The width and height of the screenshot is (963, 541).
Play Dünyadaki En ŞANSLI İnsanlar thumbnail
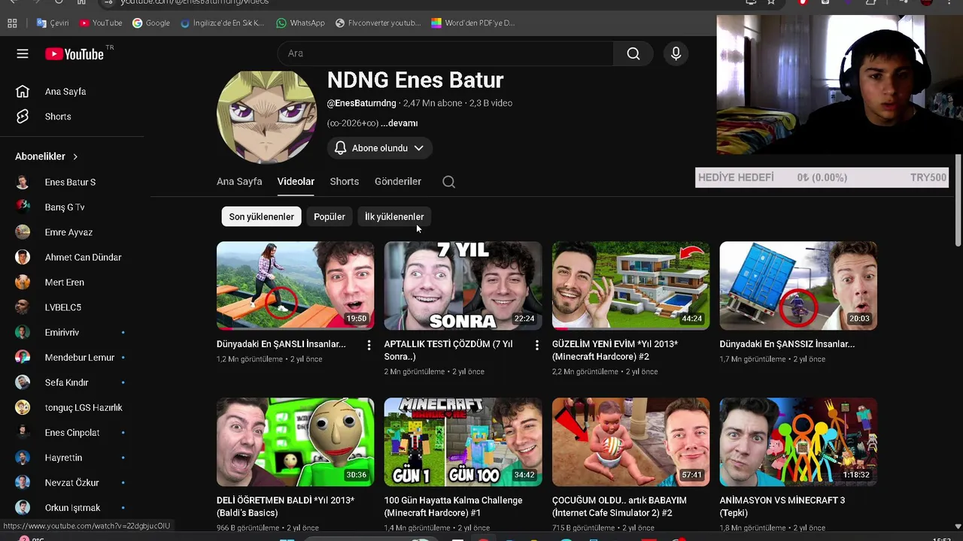[295, 286]
